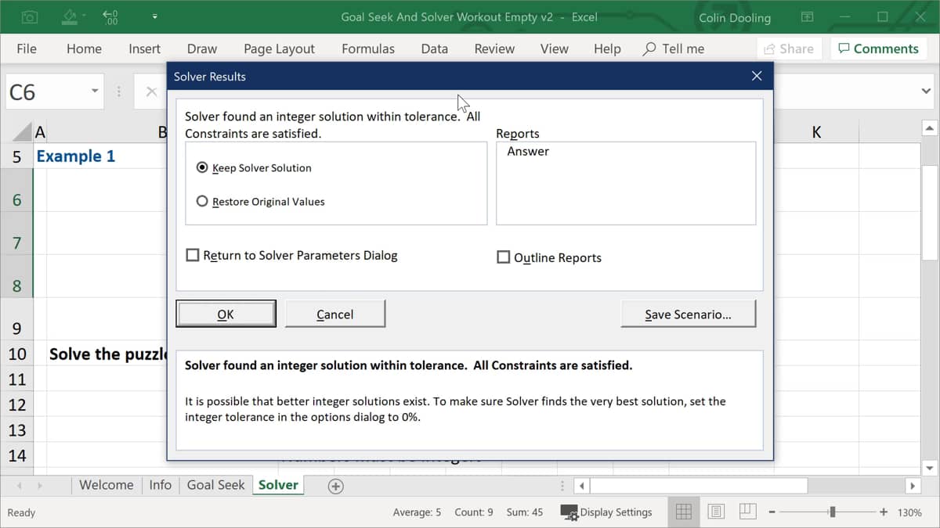Image resolution: width=940 pixels, height=528 pixels.
Task: Click horizontal scrollbar right arrow
Action: point(913,486)
